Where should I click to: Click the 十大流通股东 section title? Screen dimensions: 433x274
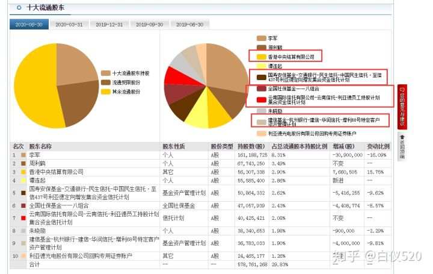point(46,8)
